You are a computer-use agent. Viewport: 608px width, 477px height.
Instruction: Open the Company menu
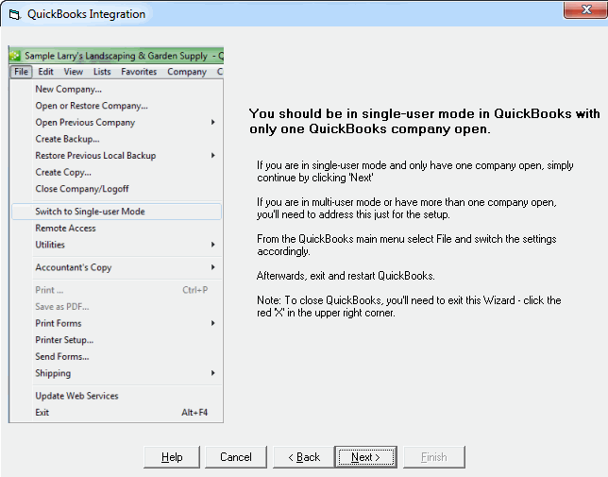(x=187, y=72)
